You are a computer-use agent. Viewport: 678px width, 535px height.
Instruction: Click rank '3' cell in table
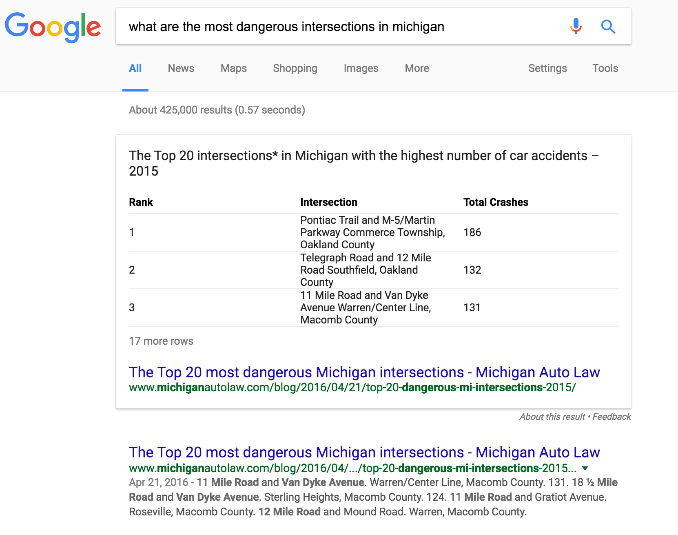[132, 308]
